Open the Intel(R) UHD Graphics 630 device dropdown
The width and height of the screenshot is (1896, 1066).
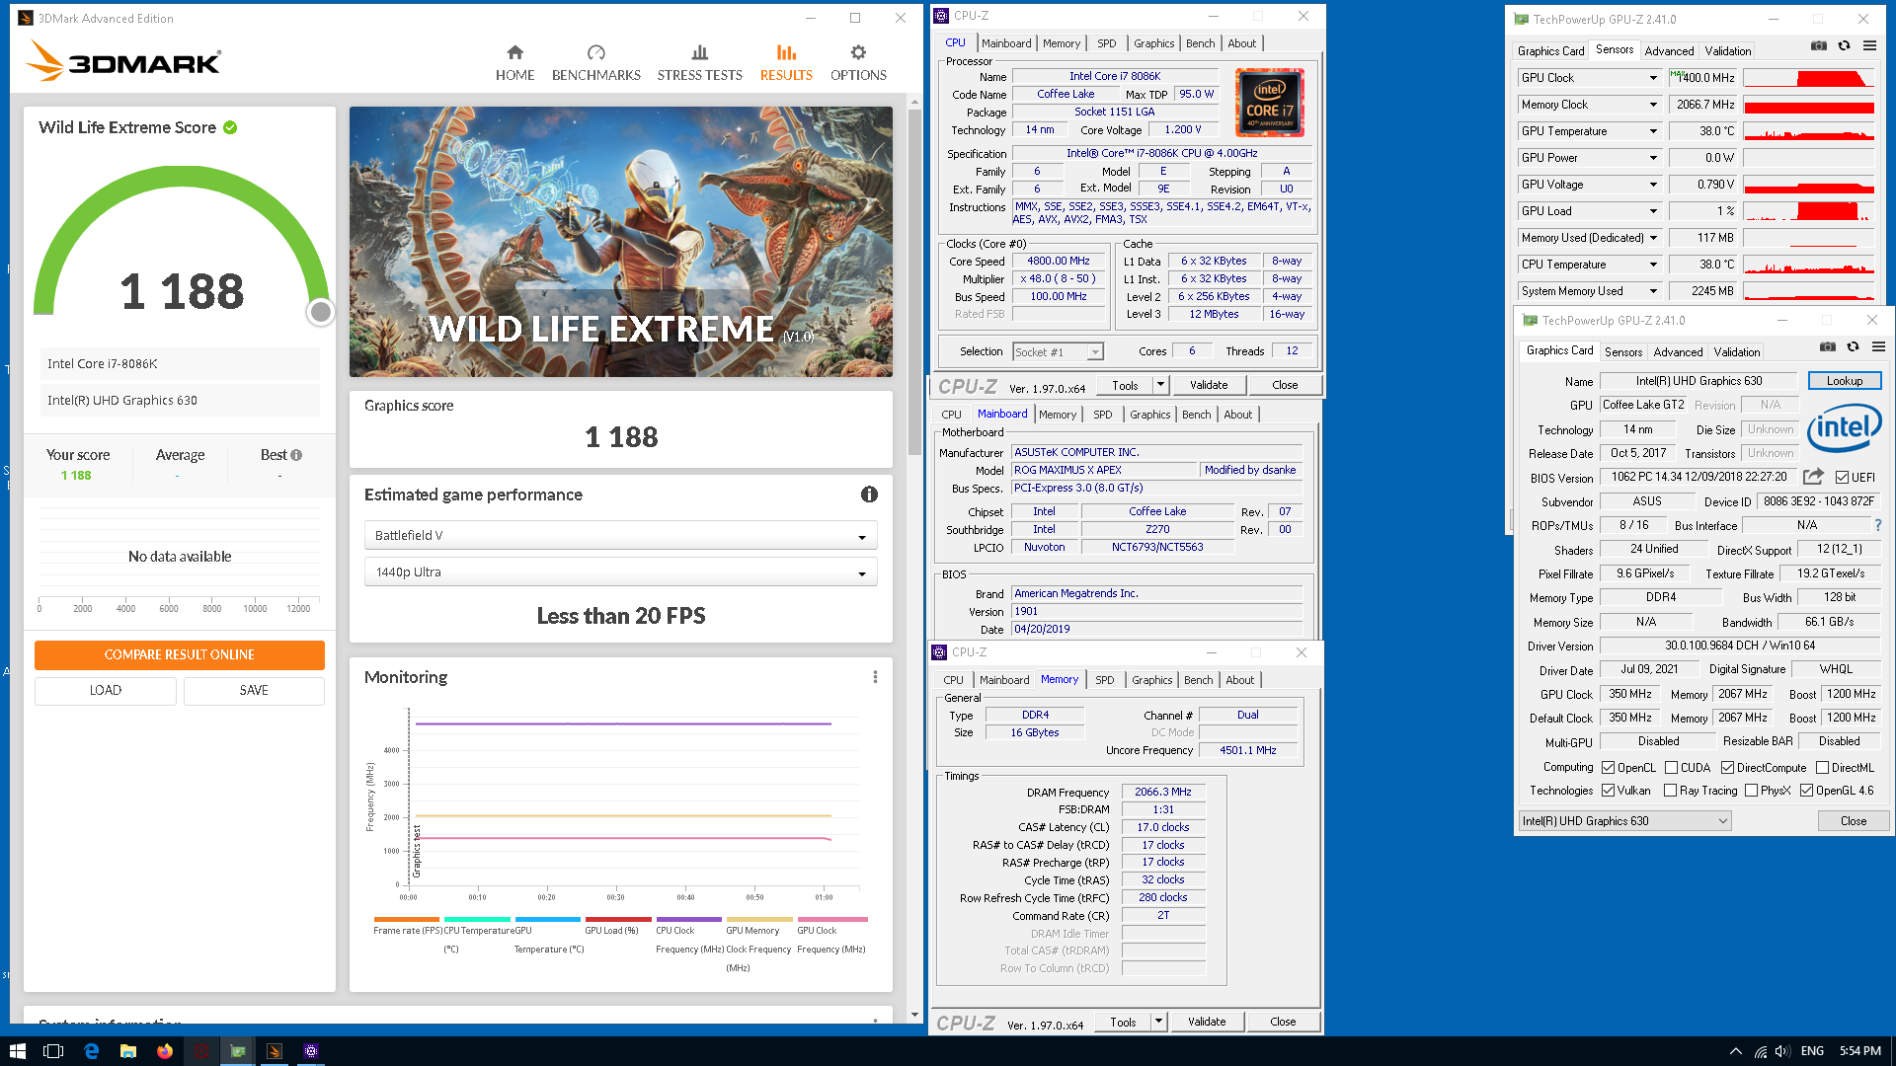tap(1624, 821)
